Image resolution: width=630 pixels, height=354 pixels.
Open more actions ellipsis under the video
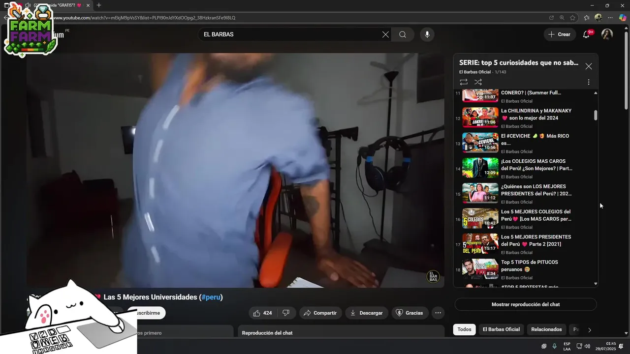click(438, 313)
